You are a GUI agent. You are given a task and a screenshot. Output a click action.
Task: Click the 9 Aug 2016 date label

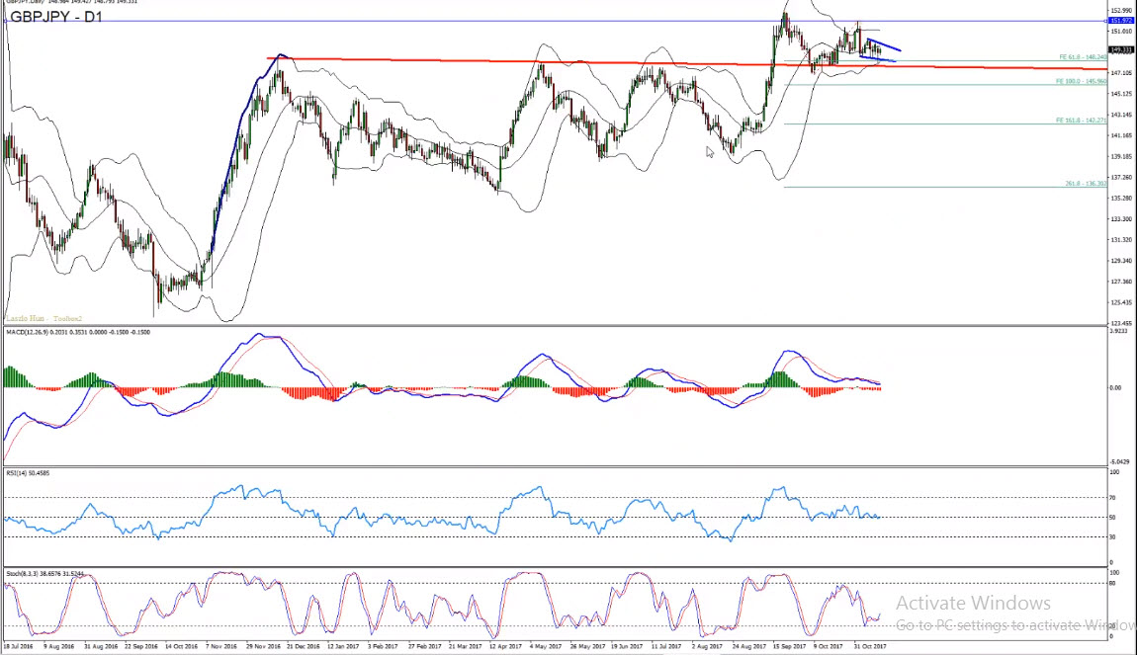click(58, 646)
